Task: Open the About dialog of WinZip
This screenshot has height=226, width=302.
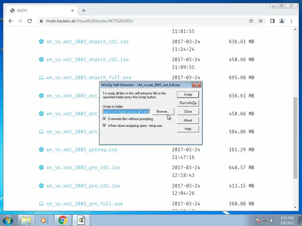Action: pyautogui.click(x=188, y=120)
